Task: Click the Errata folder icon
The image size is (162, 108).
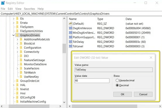Action: [x=17, y=23]
